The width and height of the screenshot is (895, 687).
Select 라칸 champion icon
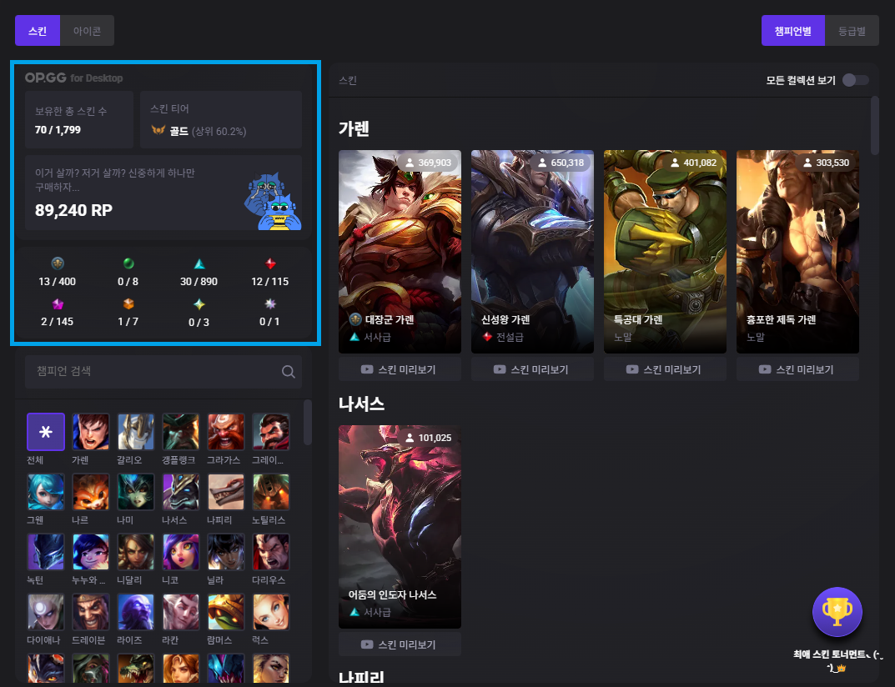(181, 612)
